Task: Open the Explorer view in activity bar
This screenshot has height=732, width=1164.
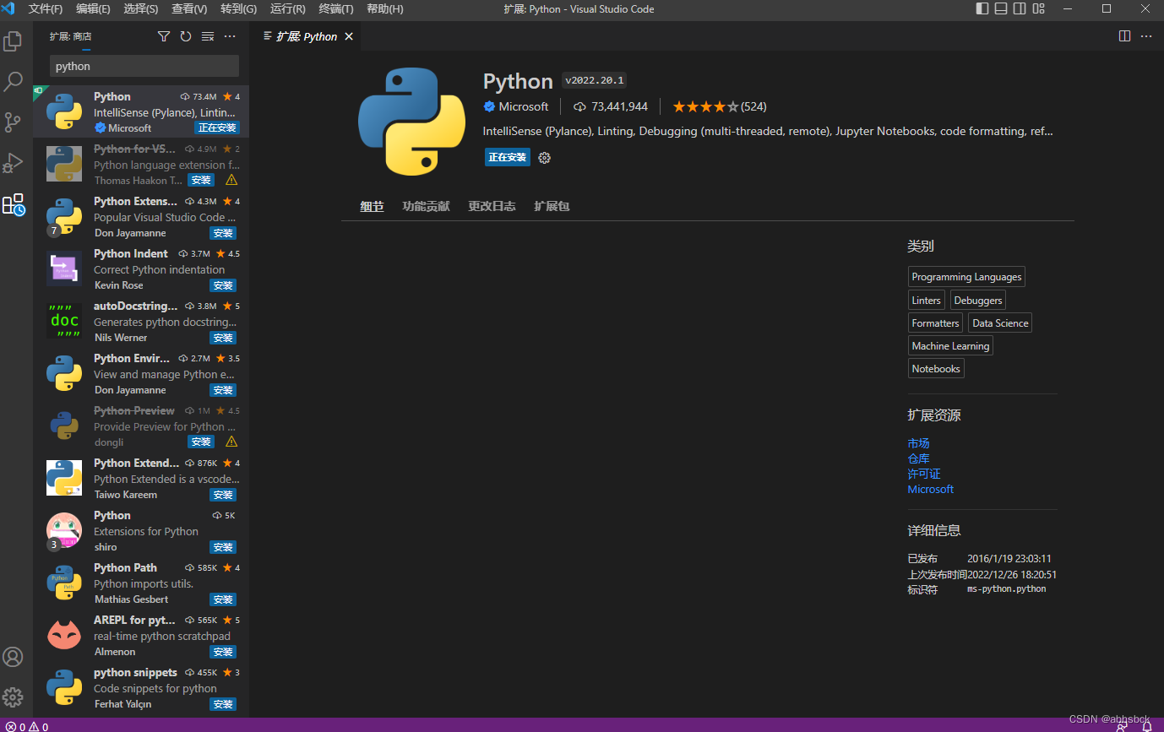Action: [13, 41]
